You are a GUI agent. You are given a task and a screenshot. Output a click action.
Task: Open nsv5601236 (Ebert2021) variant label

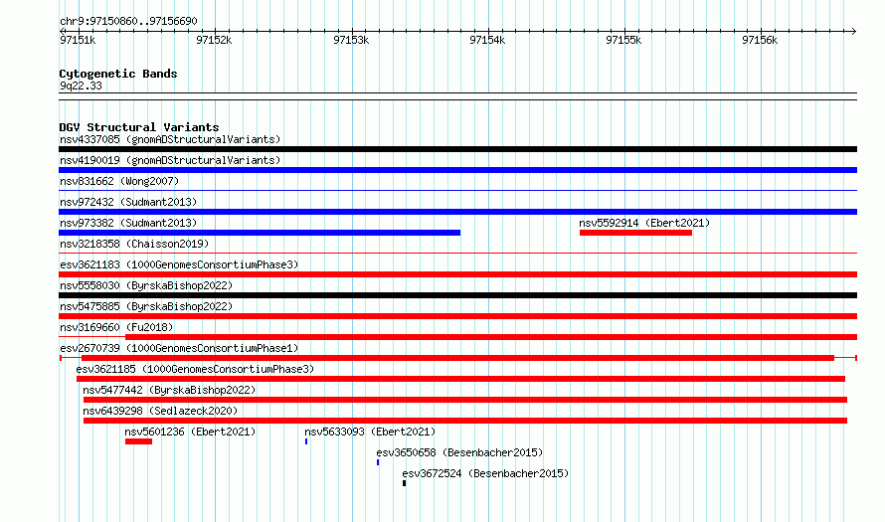(x=190, y=432)
